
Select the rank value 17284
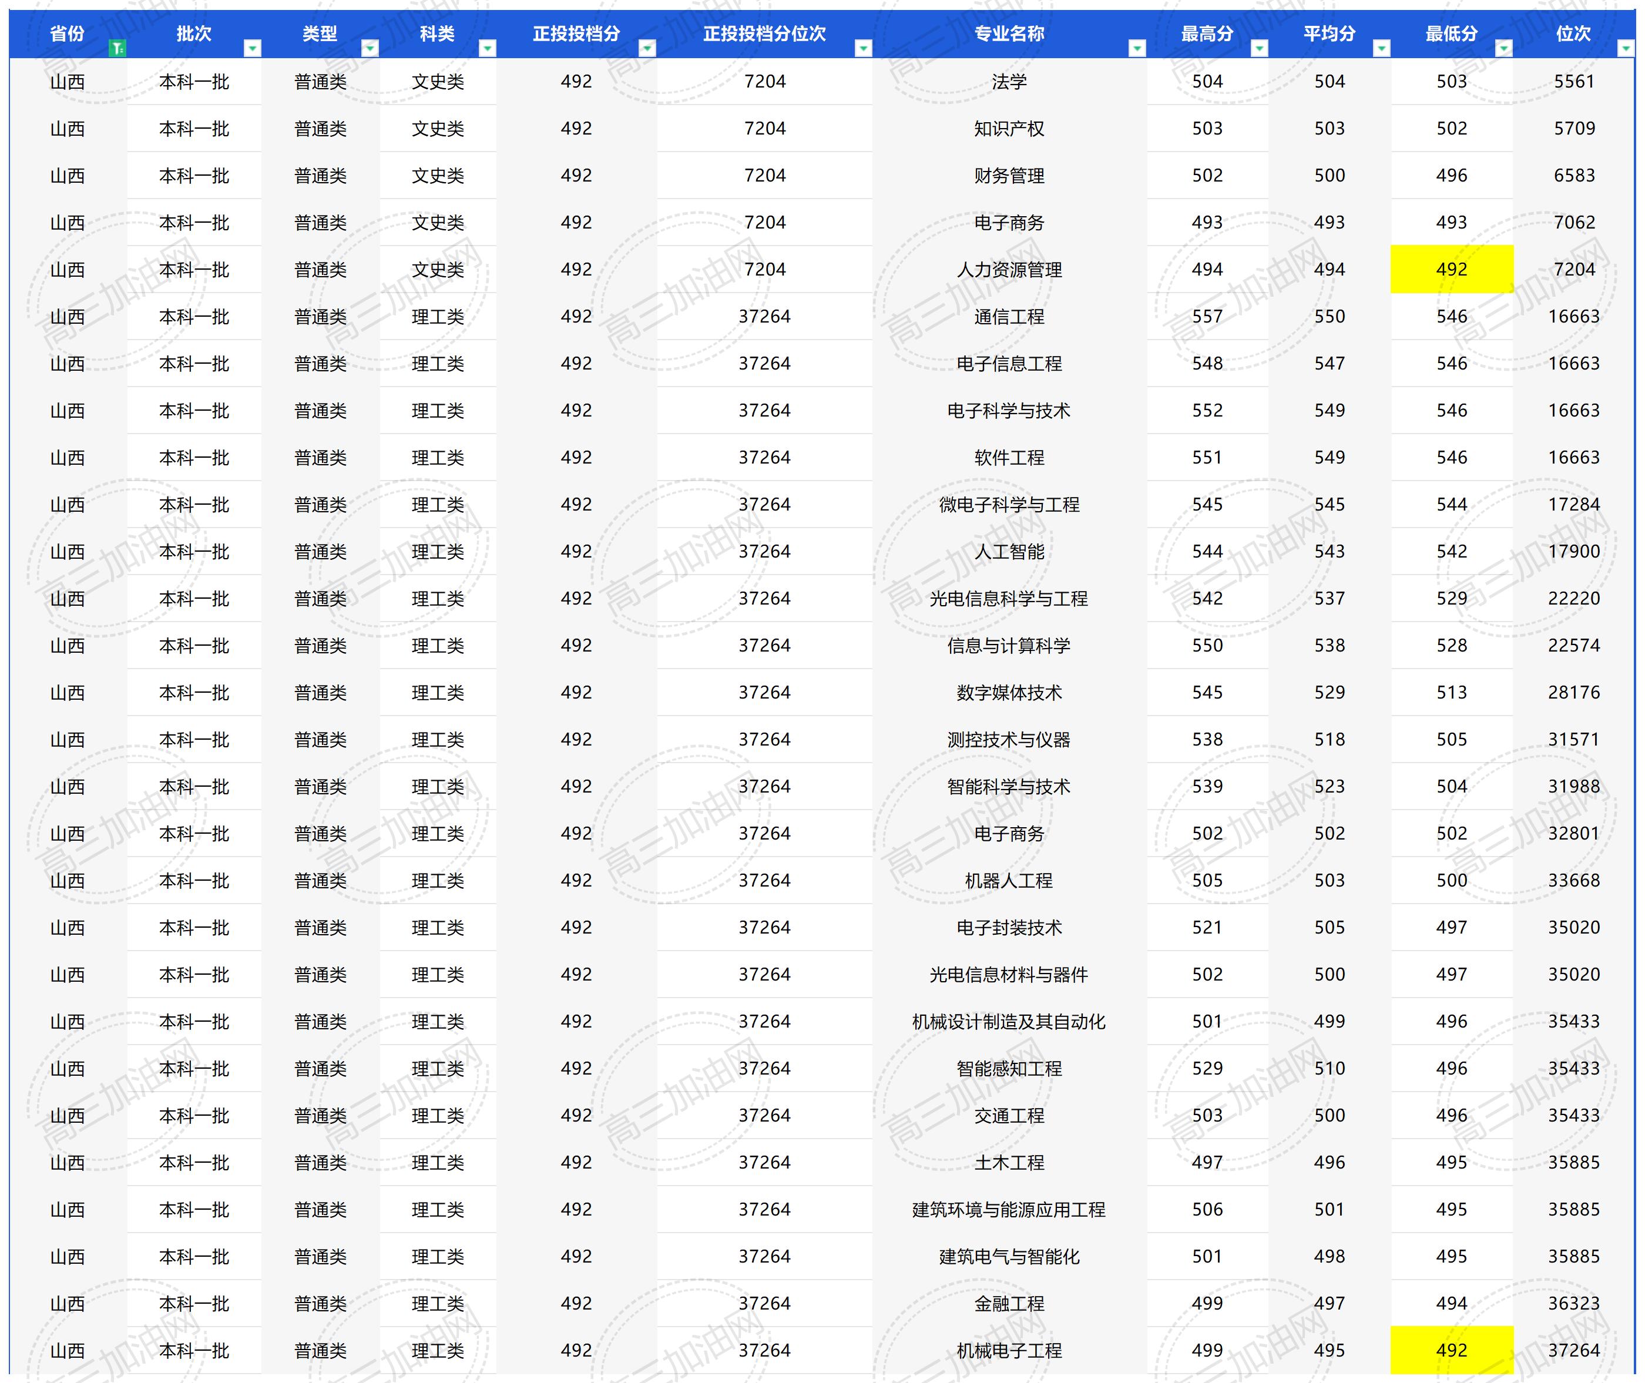[1574, 504]
